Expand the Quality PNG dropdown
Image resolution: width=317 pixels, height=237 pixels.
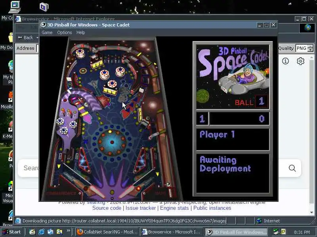tap(311, 48)
